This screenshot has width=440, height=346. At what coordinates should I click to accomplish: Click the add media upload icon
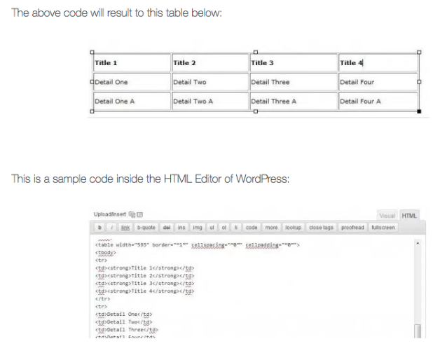click(132, 214)
